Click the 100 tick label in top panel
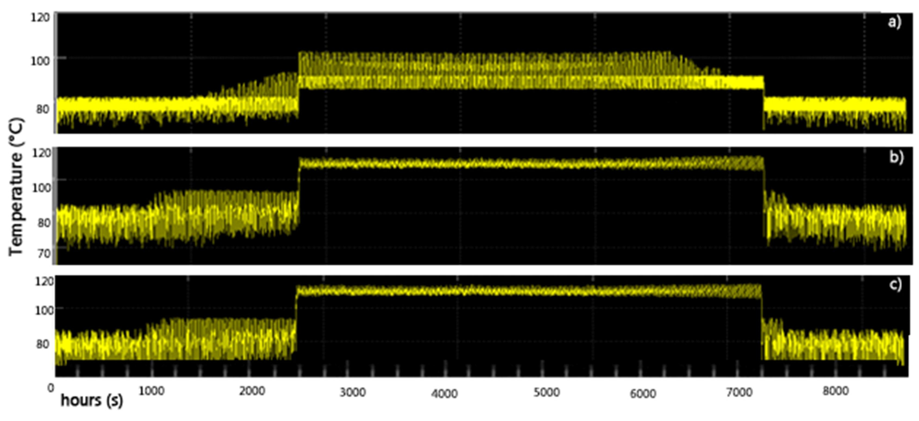 pyautogui.click(x=40, y=61)
